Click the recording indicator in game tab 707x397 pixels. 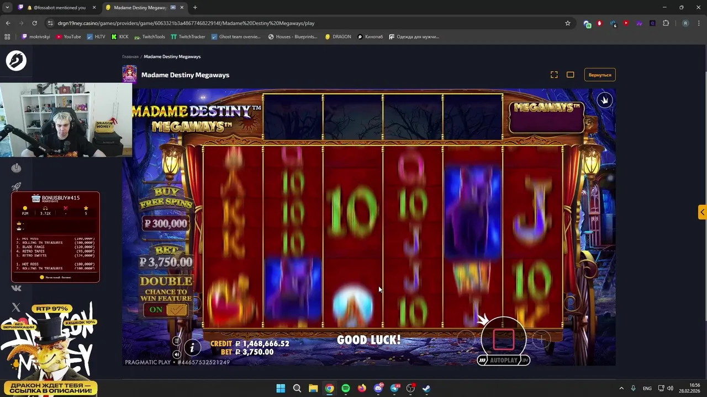click(x=173, y=8)
